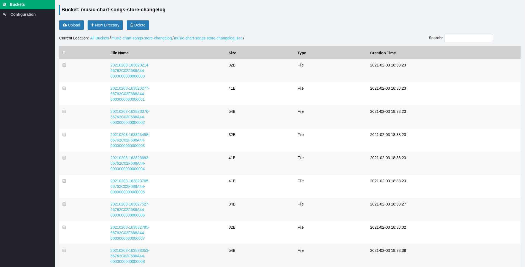
Task: Open file 20210203-163827527 ending in 0006
Action: (x=130, y=210)
